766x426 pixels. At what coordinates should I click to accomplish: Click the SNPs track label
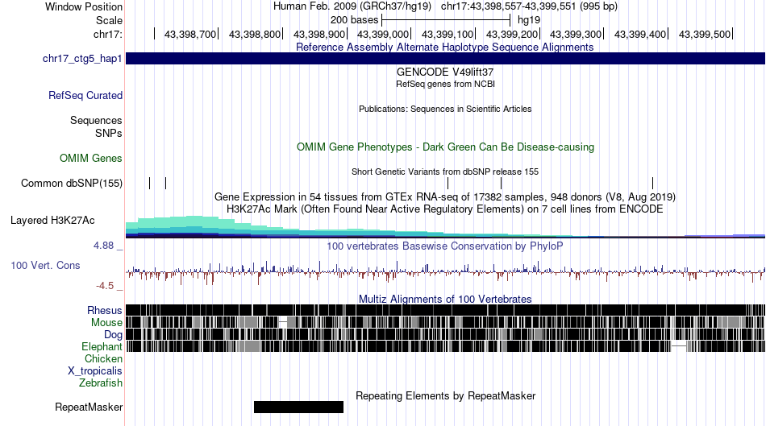click(x=109, y=133)
